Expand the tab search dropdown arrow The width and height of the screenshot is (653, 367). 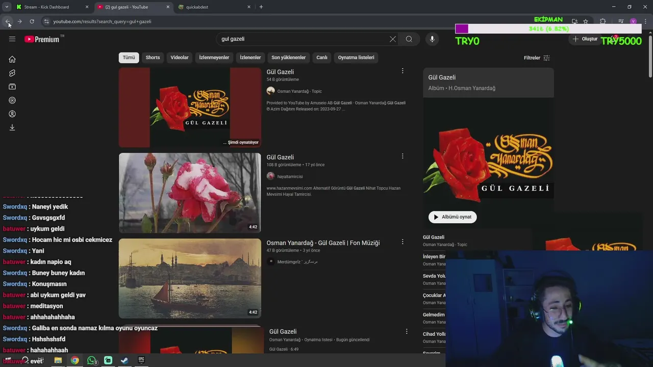[x=7, y=7]
